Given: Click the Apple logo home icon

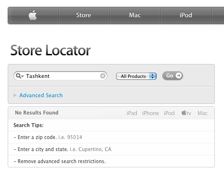Looking at the screenshot, I should (x=33, y=15).
